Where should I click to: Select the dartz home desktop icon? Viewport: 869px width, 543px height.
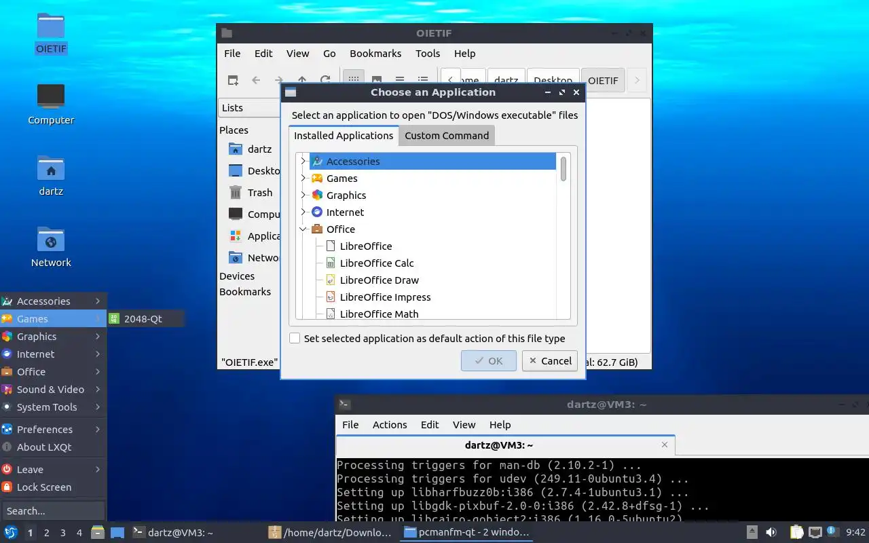pos(51,176)
